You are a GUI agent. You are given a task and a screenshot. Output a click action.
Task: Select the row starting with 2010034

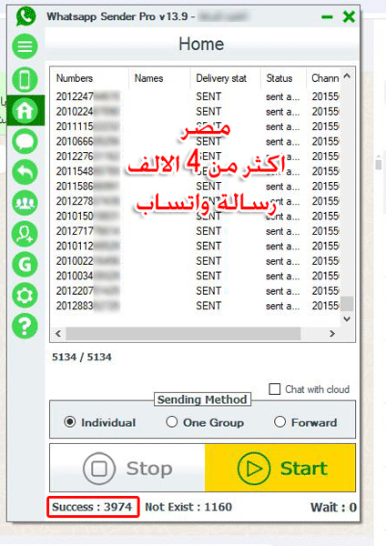(x=197, y=276)
